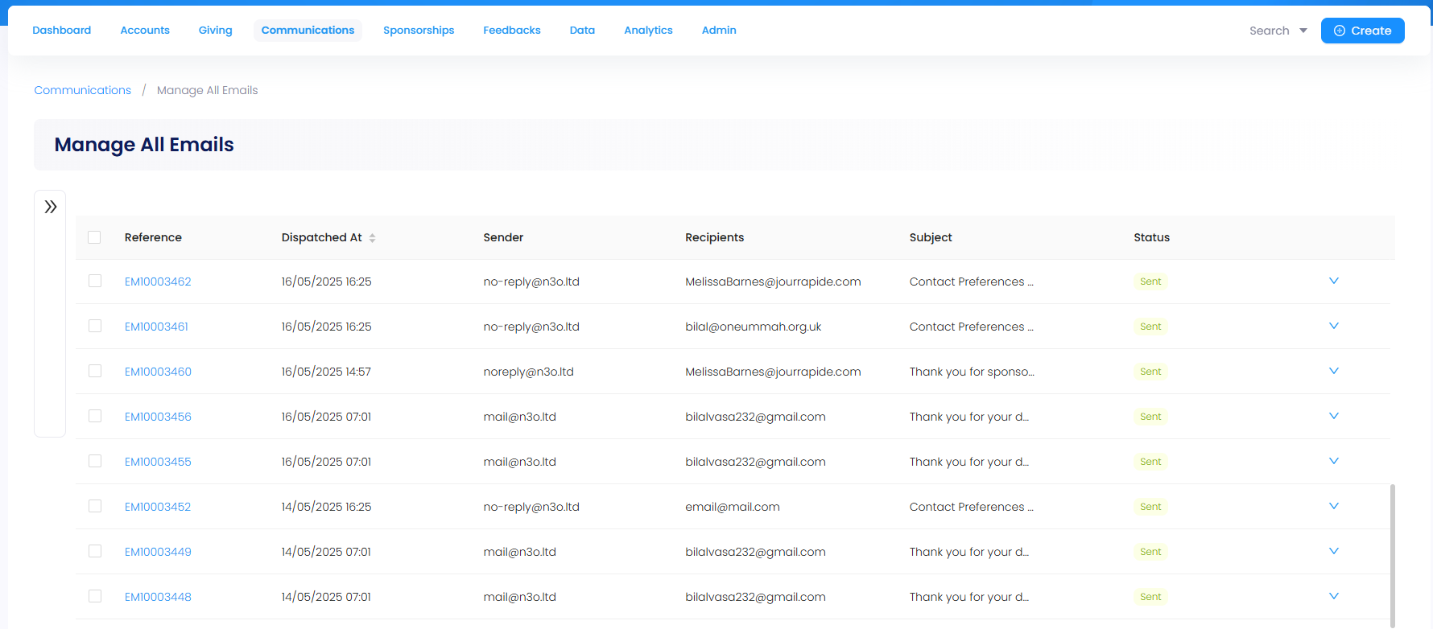This screenshot has height=629, width=1433.
Task: Click the Reference column header
Action: (153, 237)
